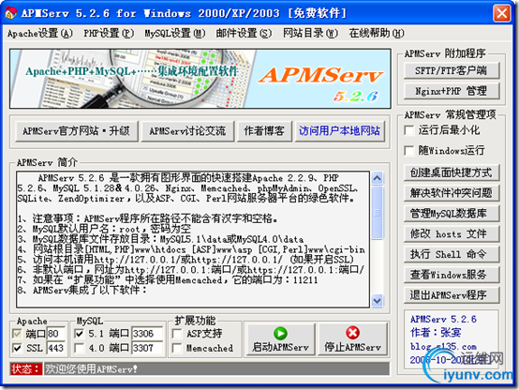Image resolution: width=519 pixels, height=390 pixels.
Task: Open the PHP设置(P) menu
Action: click(109, 33)
